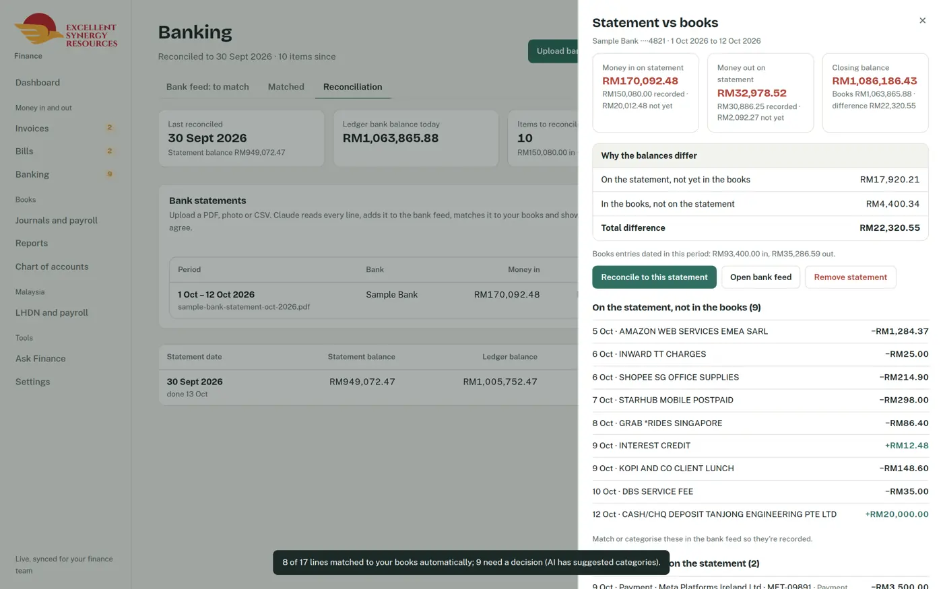Select the Starhub Mobile Postpaid line
Viewport: 943px width, 589px height.
(760, 401)
